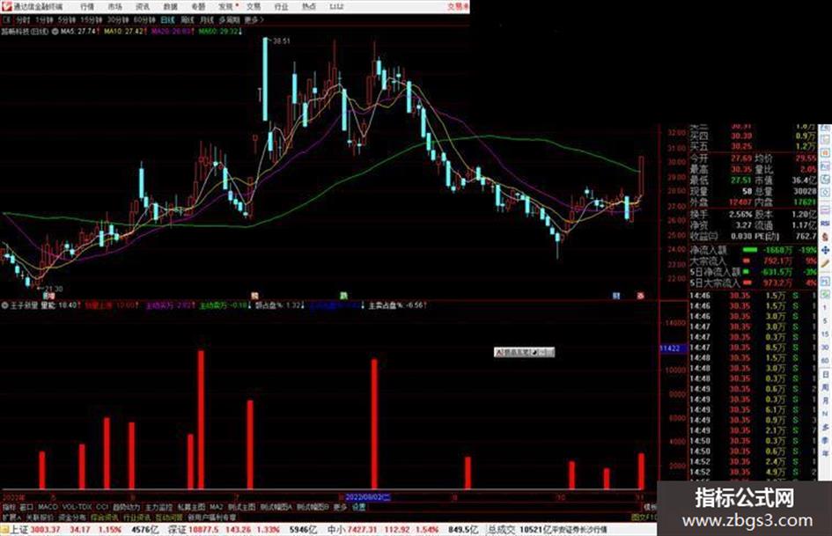Click the highlighted 2022/08/02 date marker

[368, 497]
